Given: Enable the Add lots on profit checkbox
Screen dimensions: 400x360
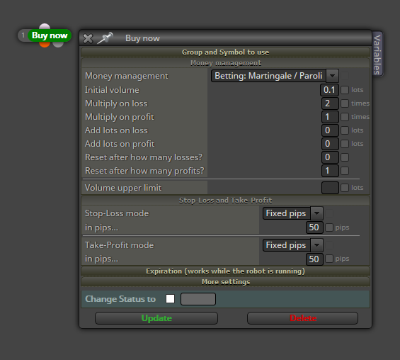Looking at the screenshot, I should (x=345, y=144).
